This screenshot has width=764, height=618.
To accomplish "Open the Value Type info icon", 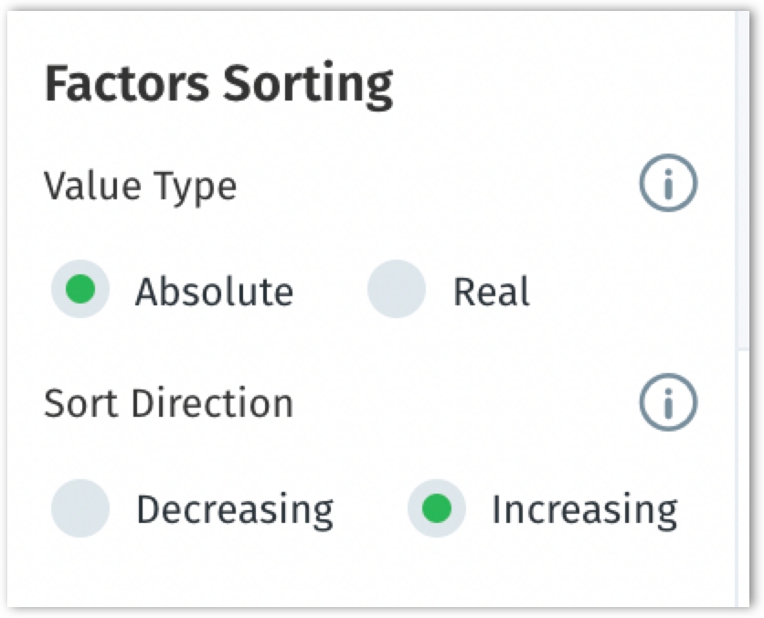I will [668, 183].
